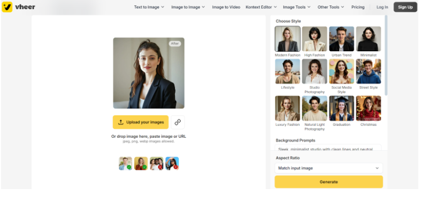
Task: Choose the Christmas style thumbnail
Action: point(369,108)
